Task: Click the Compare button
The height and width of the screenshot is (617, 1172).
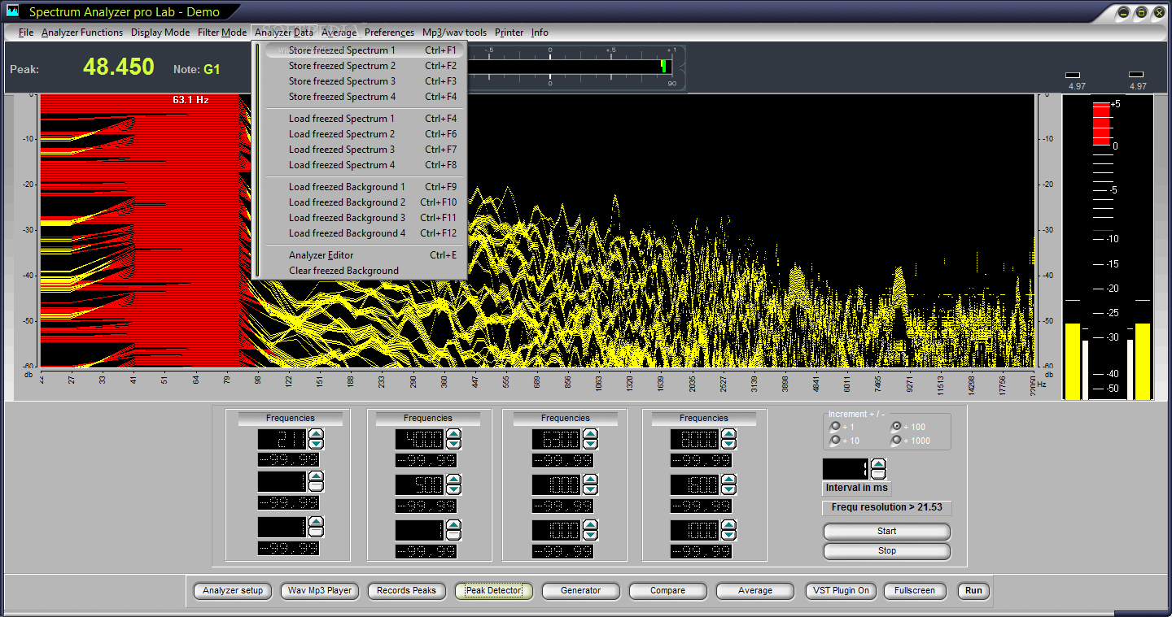Action: [667, 591]
